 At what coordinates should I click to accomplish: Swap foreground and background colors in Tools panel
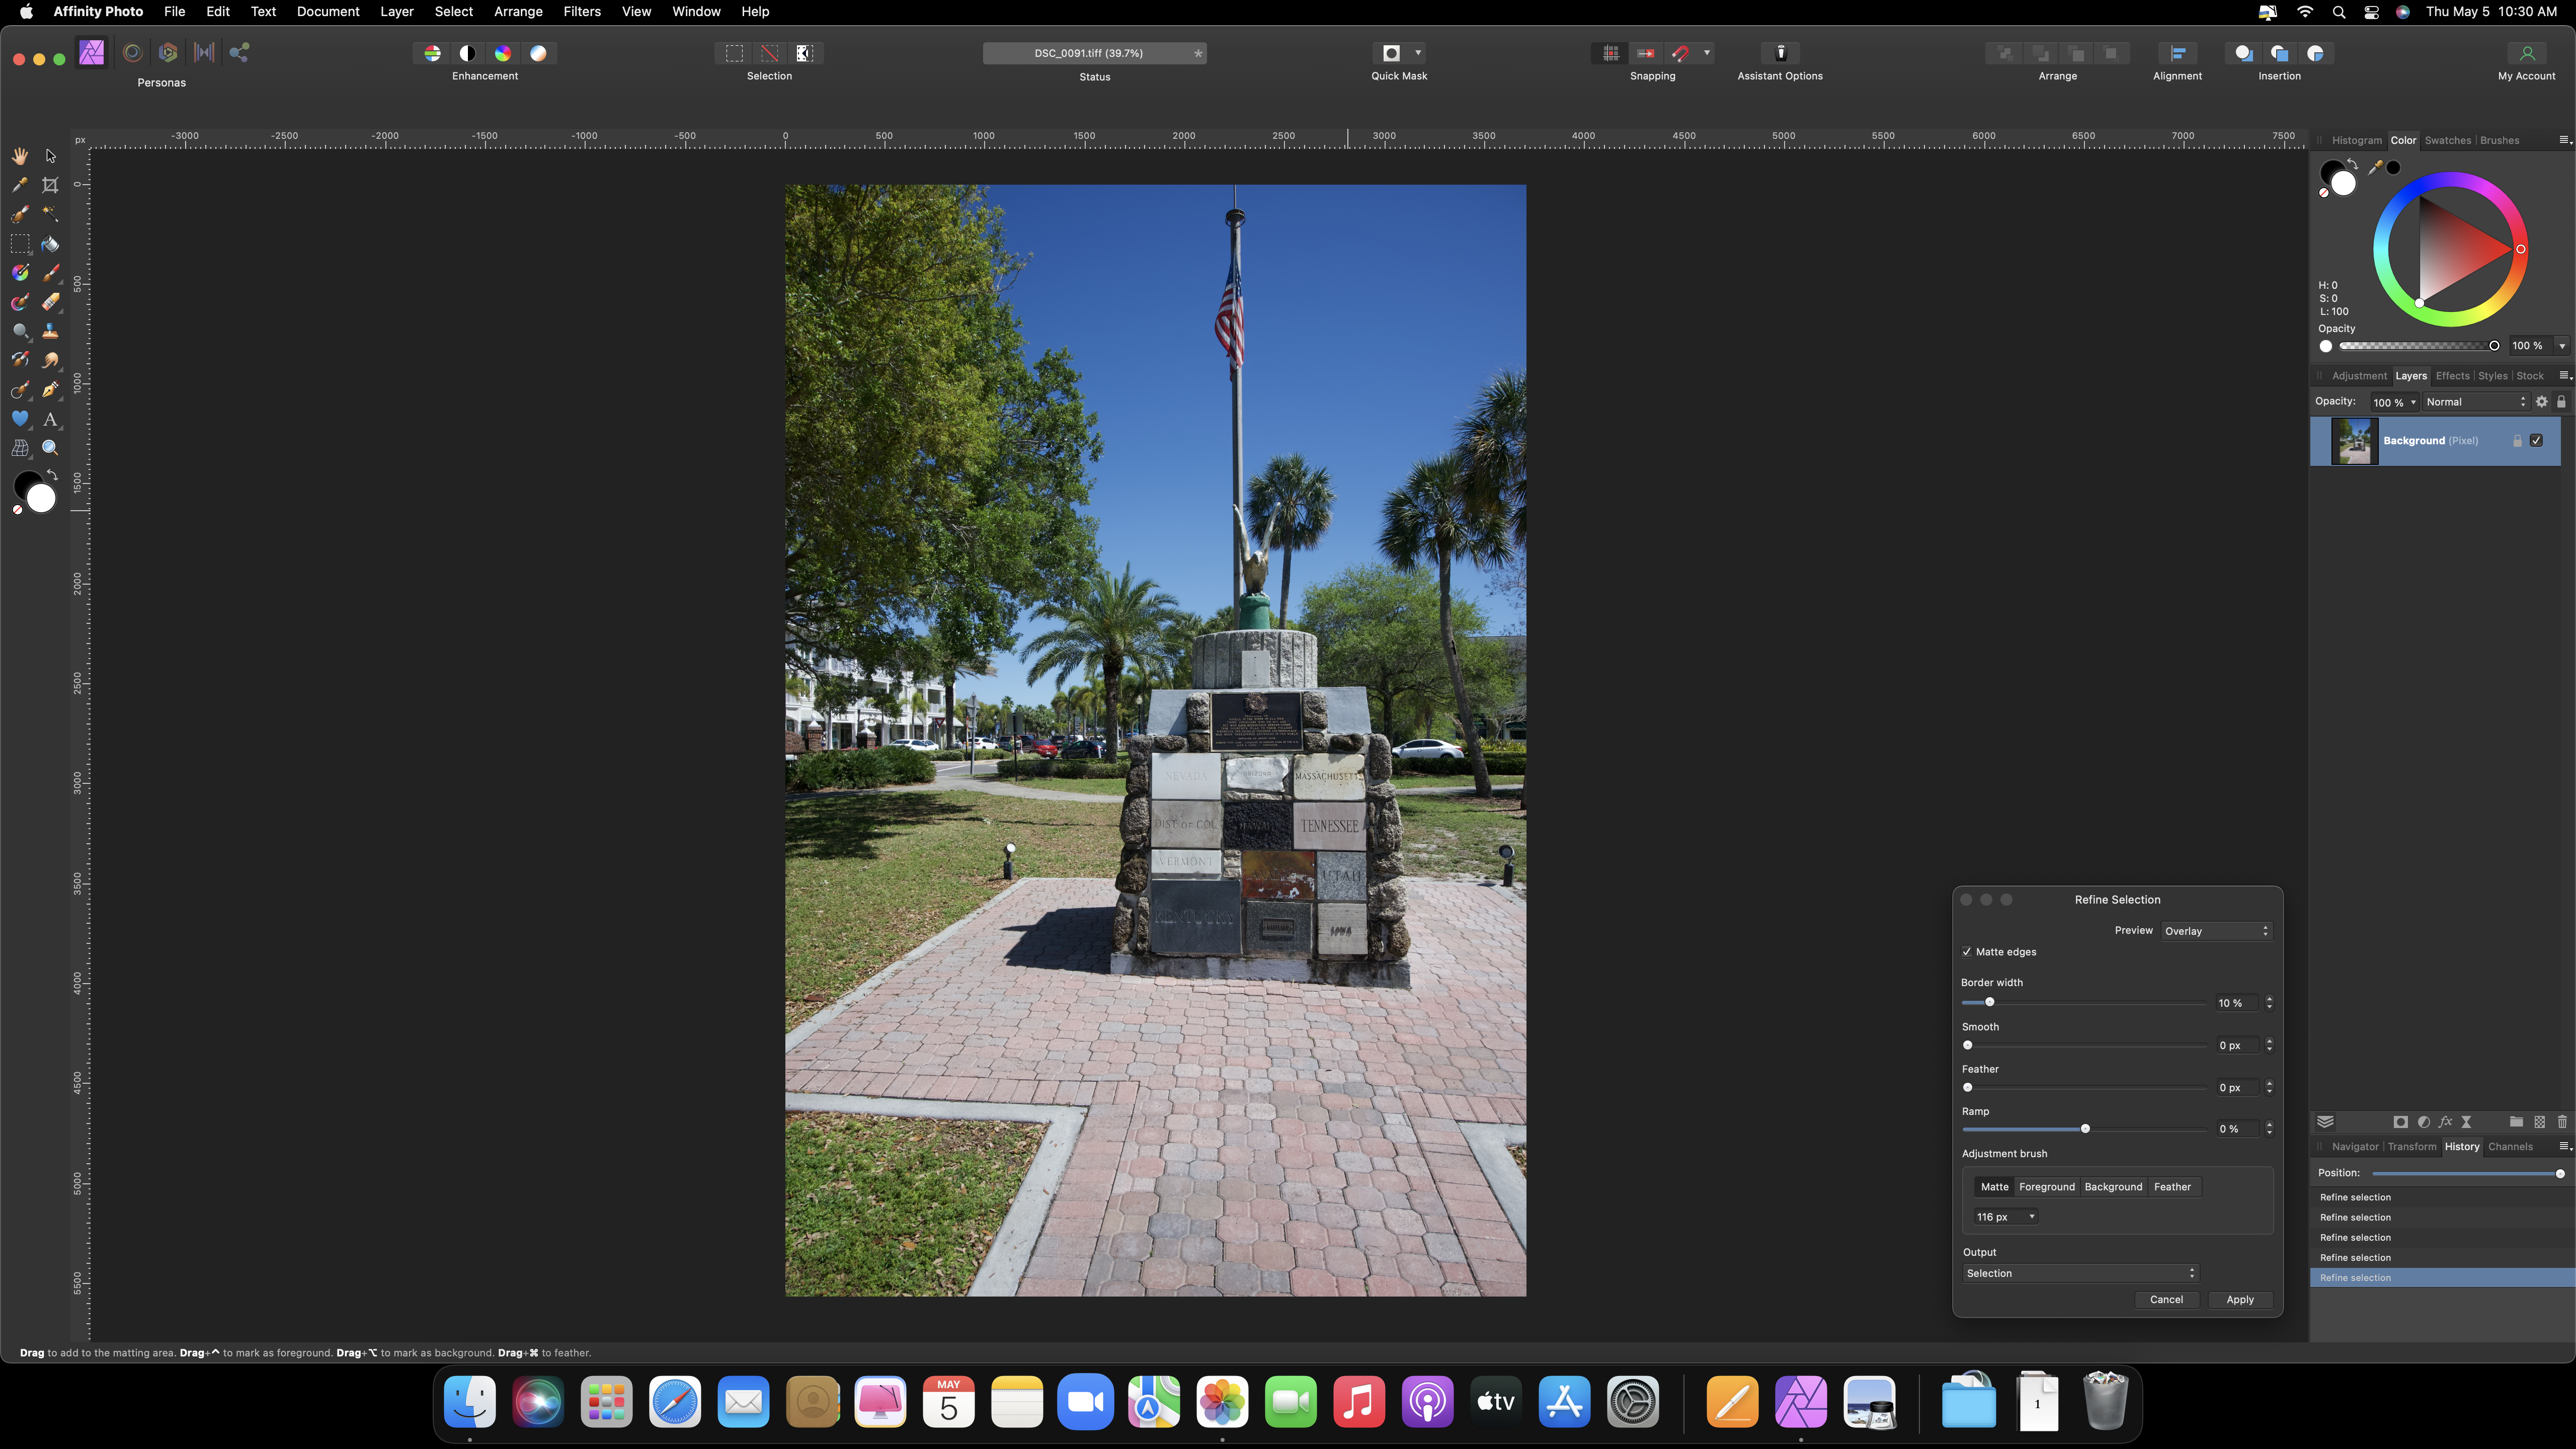tap(52, 475)
